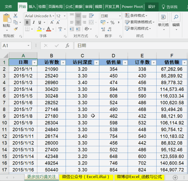Toggle Underline formatting

tap(40, 22)
